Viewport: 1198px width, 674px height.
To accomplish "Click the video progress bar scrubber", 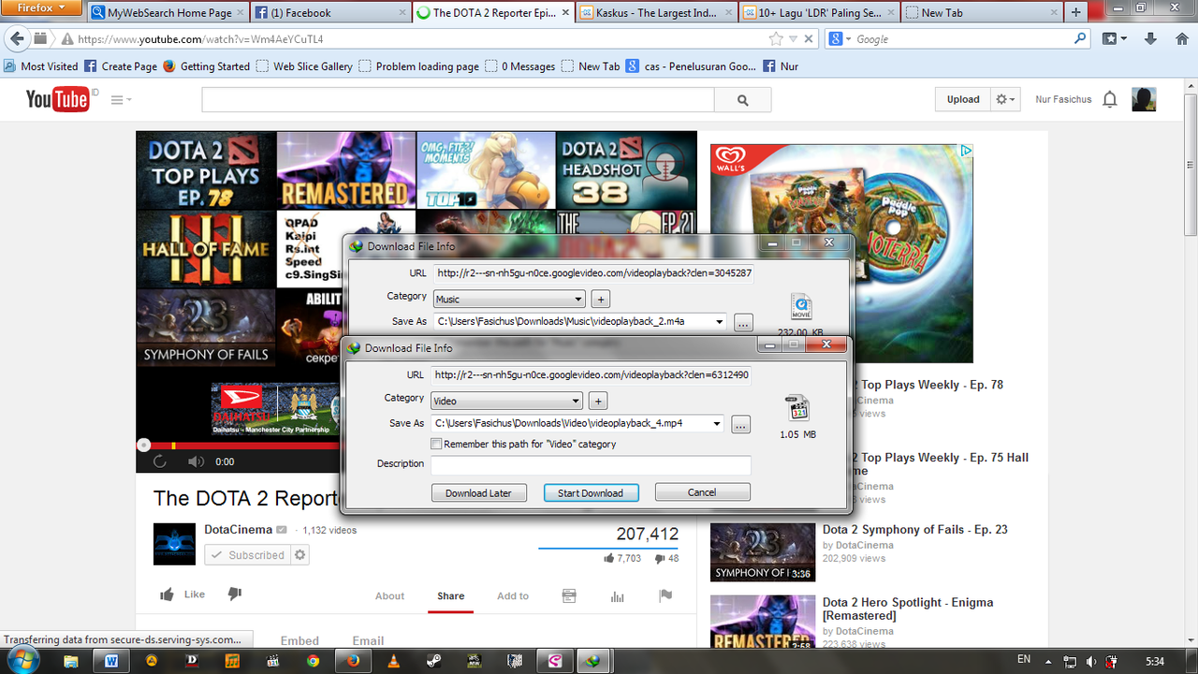I will click(x=143, y=446).
